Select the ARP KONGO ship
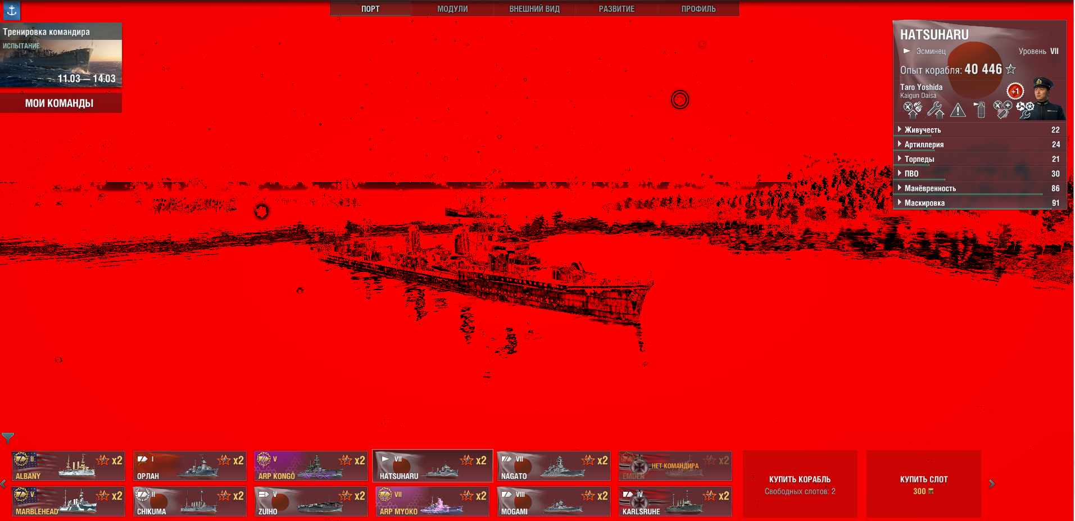 (311, 466)
